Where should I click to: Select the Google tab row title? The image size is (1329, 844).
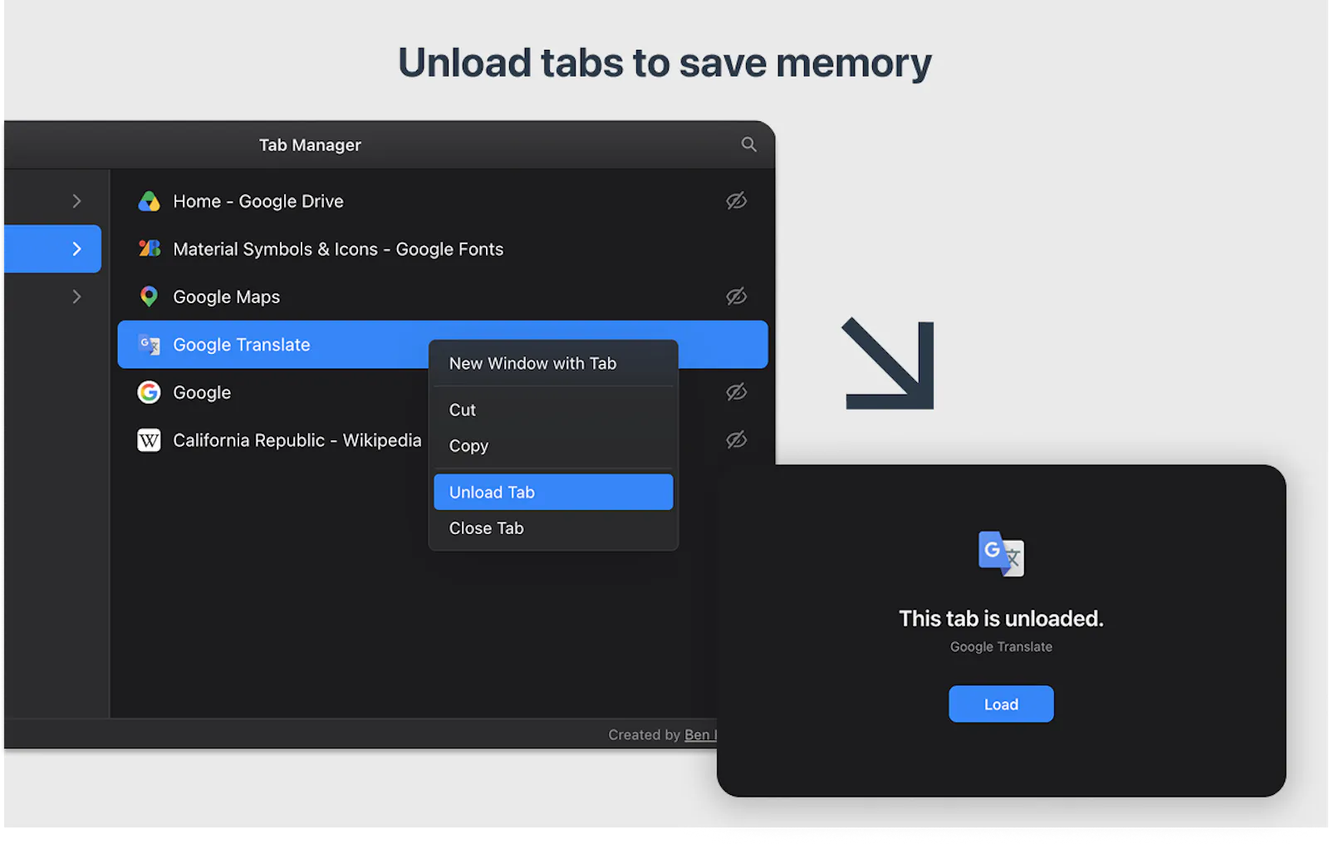(x=202, y=392)
